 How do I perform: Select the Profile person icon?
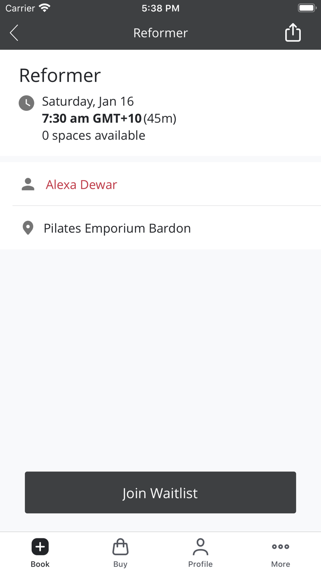(x=200, y=546)
